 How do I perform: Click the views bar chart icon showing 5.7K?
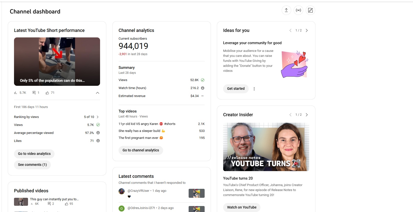point(16,93)
